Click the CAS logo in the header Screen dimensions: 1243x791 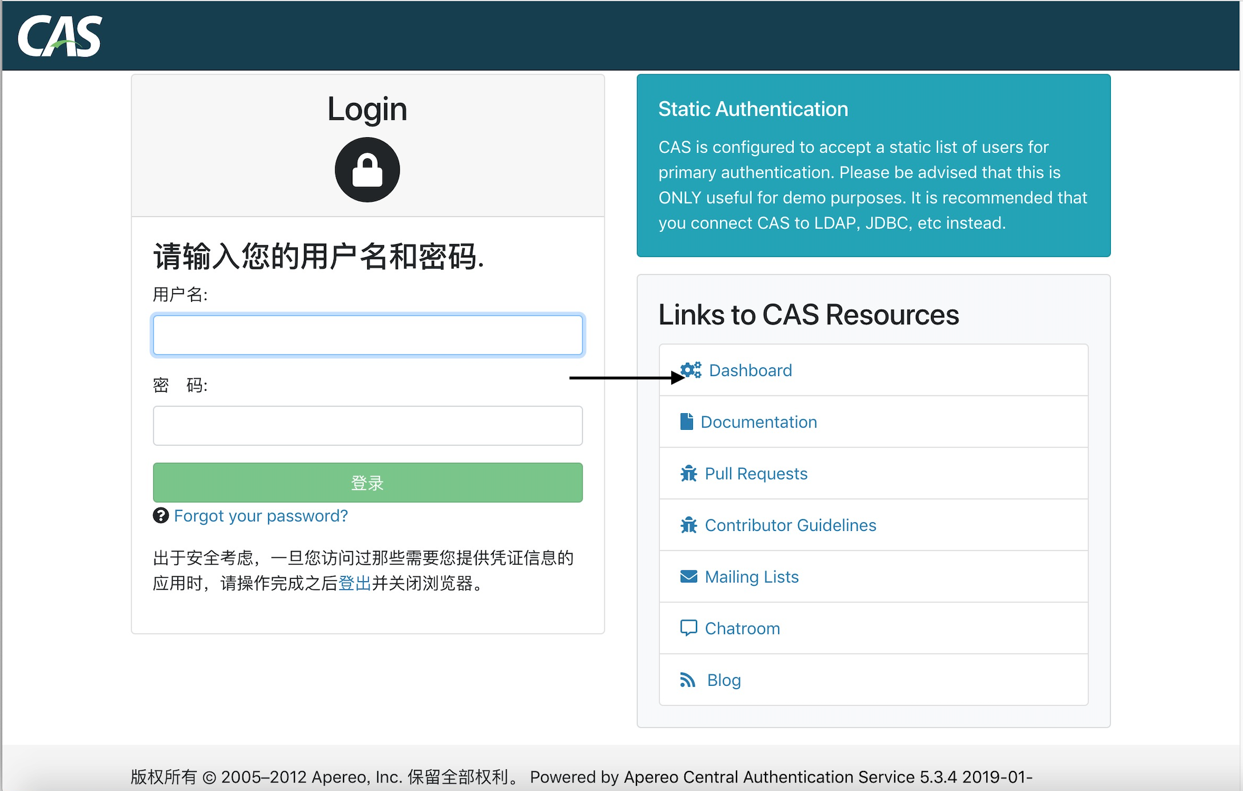click(59, 36)
